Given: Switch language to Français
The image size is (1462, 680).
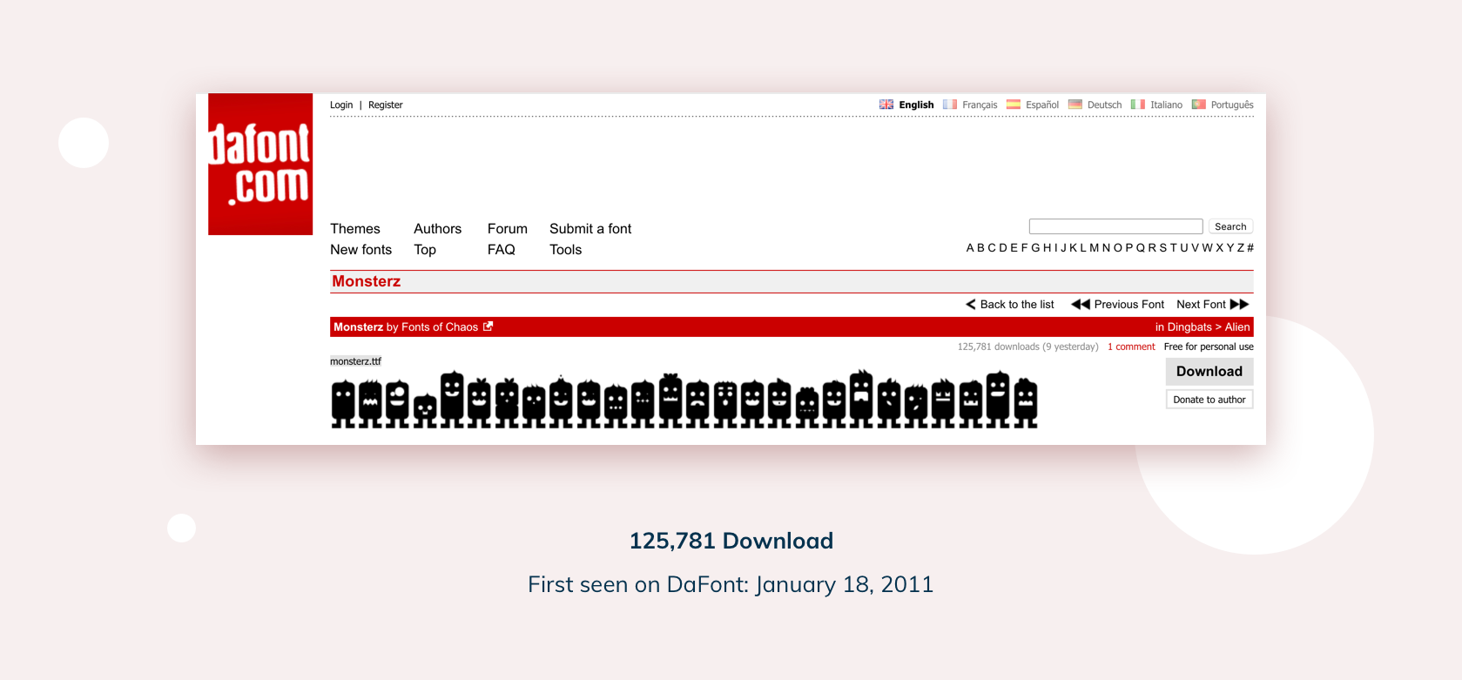Looking at the screenshot, I should click(x=980, y=104).
